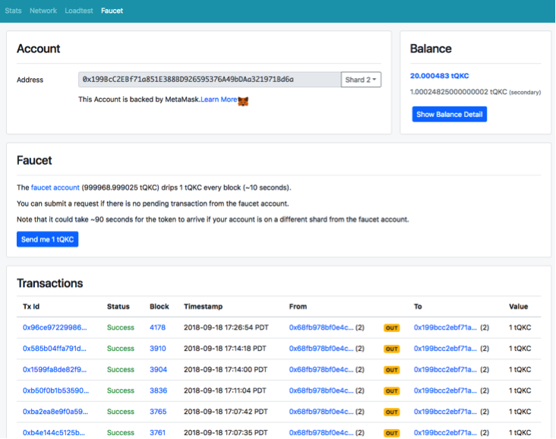Open block 3910
The image size is (556, 439).
(x=158, y=349)
